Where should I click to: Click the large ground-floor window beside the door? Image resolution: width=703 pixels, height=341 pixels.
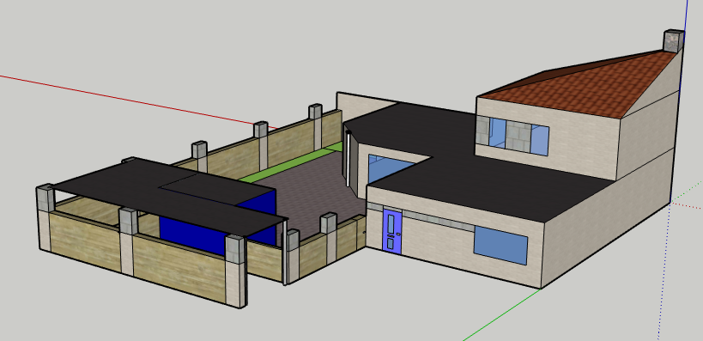[500, 246]
